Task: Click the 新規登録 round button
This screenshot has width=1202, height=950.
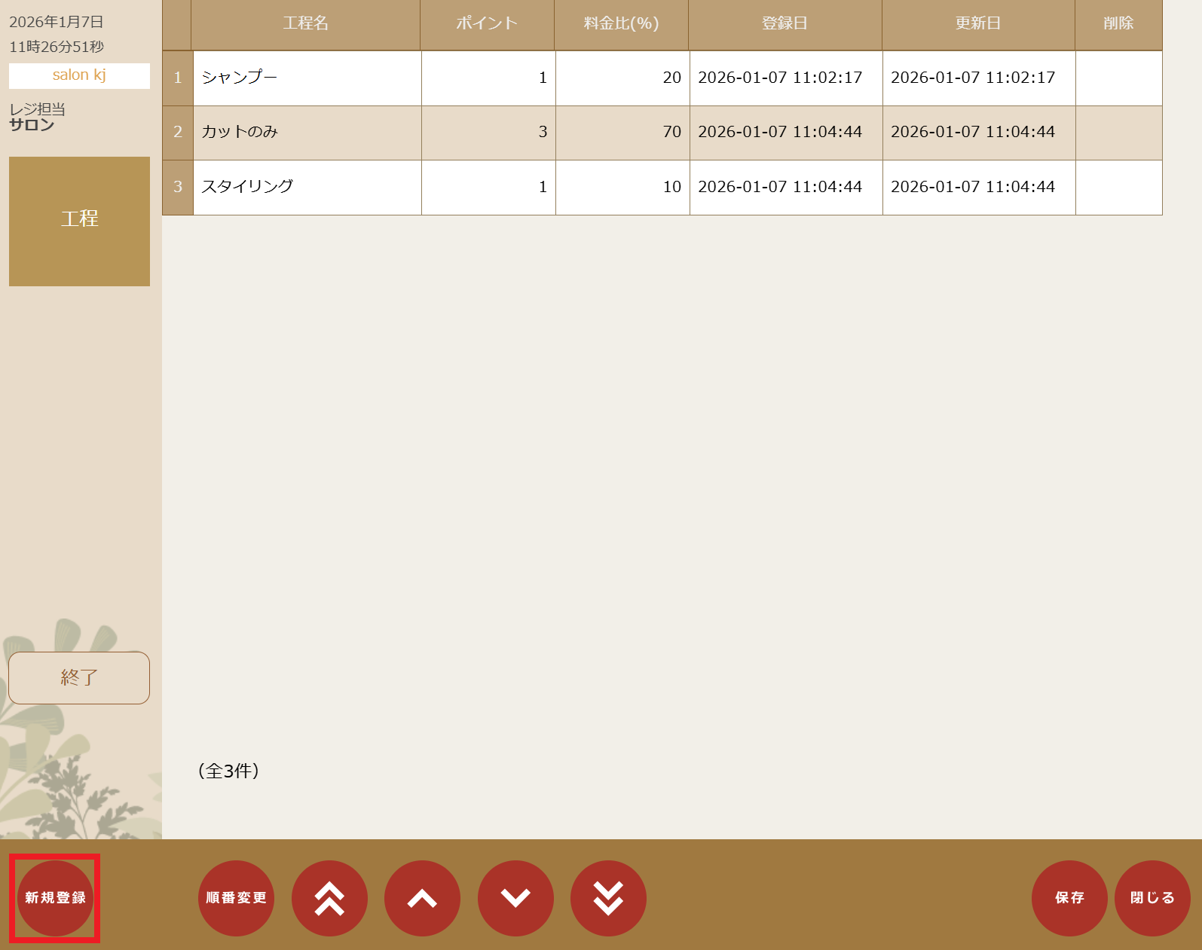Action: (x=55, y=898)
